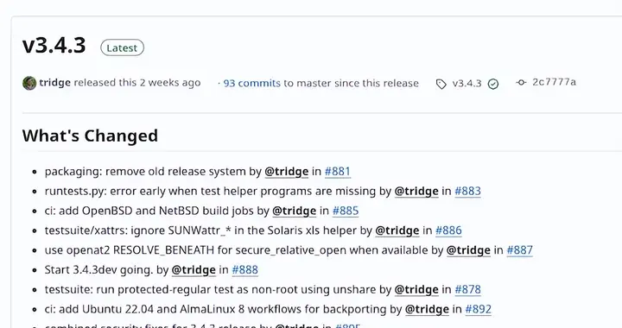Click the verified checkmark badge icon

(x=493, y=84)
